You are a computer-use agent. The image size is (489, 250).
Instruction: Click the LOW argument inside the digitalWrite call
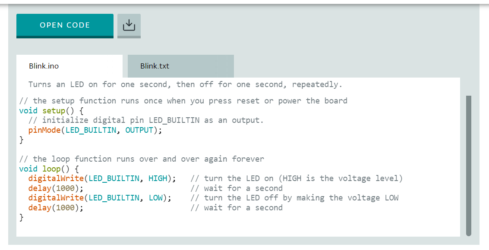click(x=156, y=198)
